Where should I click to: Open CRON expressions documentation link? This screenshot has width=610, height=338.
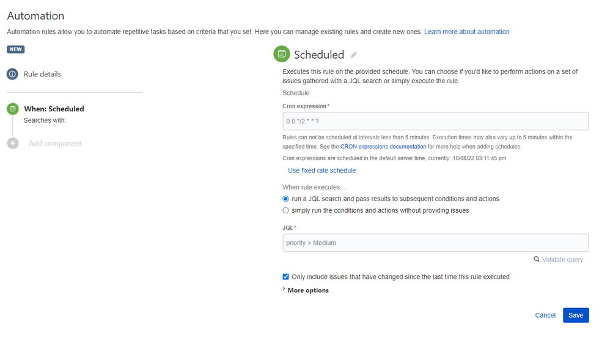coord(383,147)
